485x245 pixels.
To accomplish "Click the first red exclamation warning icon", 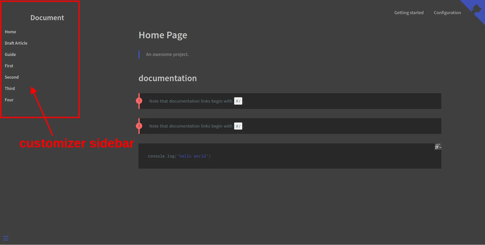I will point(139,101).
